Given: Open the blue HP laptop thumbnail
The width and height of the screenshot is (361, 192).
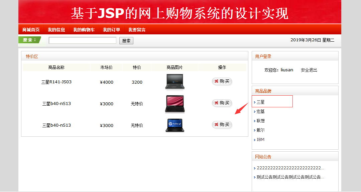Looking at the screenshot, I should click(175, 125).
